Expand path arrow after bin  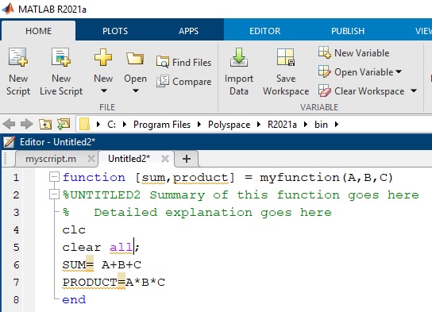(x=336, y=125)
